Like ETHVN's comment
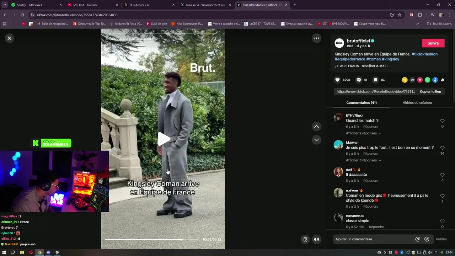 tap(442, 121)
